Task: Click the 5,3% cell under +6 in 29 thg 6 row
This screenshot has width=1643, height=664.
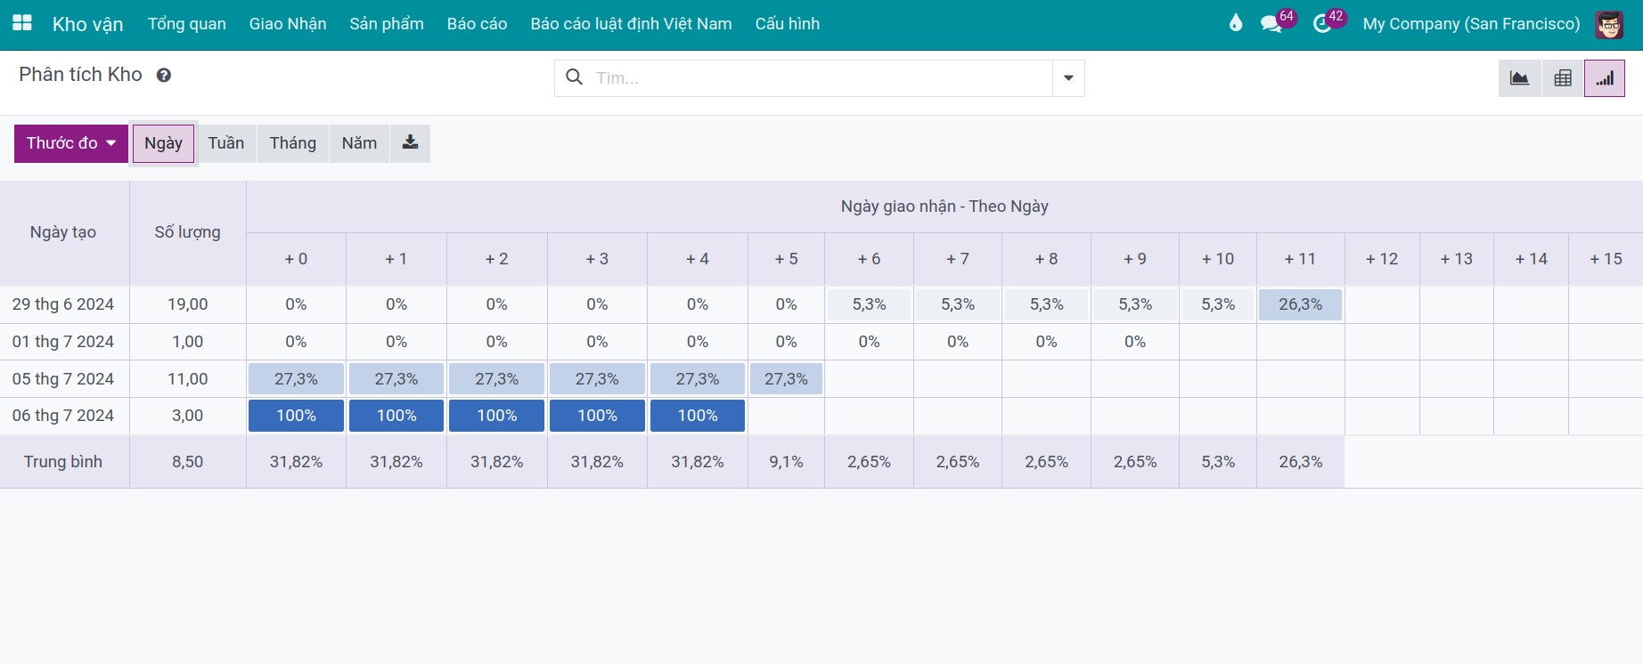Action: (869, 304)
